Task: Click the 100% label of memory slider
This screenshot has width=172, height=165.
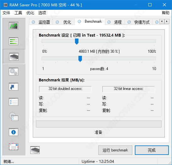Action: (152, 51)
